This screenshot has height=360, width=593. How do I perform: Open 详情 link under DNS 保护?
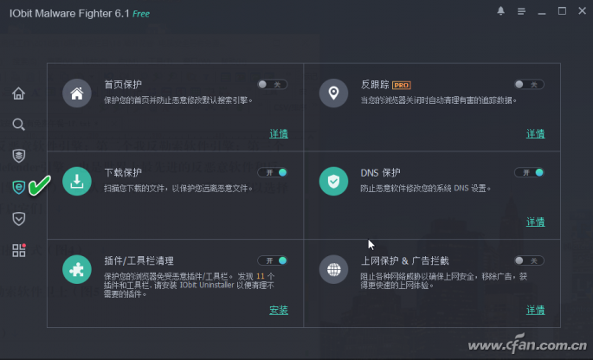[536, 222]
